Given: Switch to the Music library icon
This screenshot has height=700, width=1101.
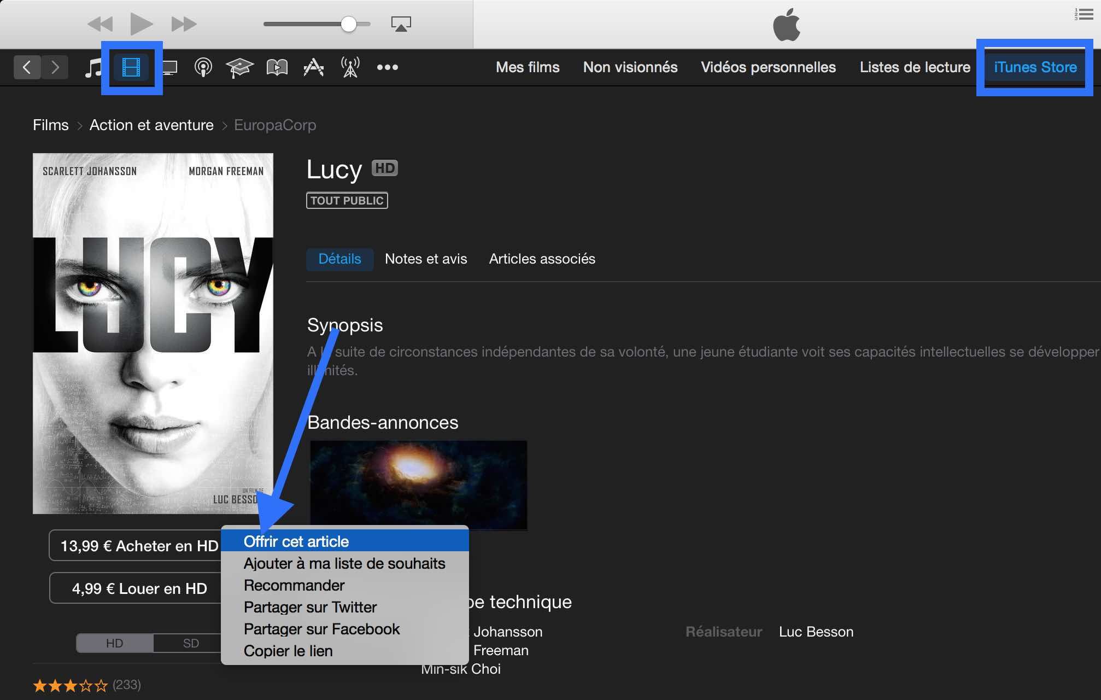Looking at the screenshot, I should point(93,68).
